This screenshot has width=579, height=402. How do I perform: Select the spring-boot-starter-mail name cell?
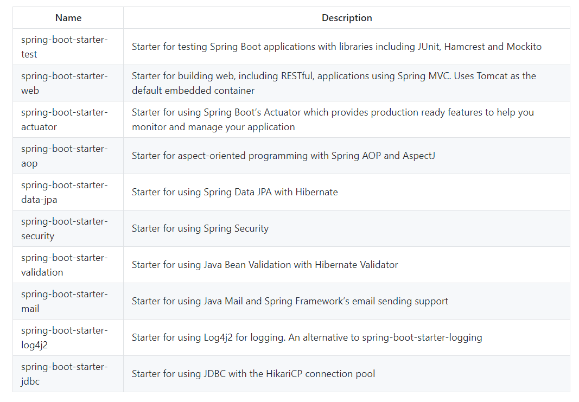(x=68, y=301)
